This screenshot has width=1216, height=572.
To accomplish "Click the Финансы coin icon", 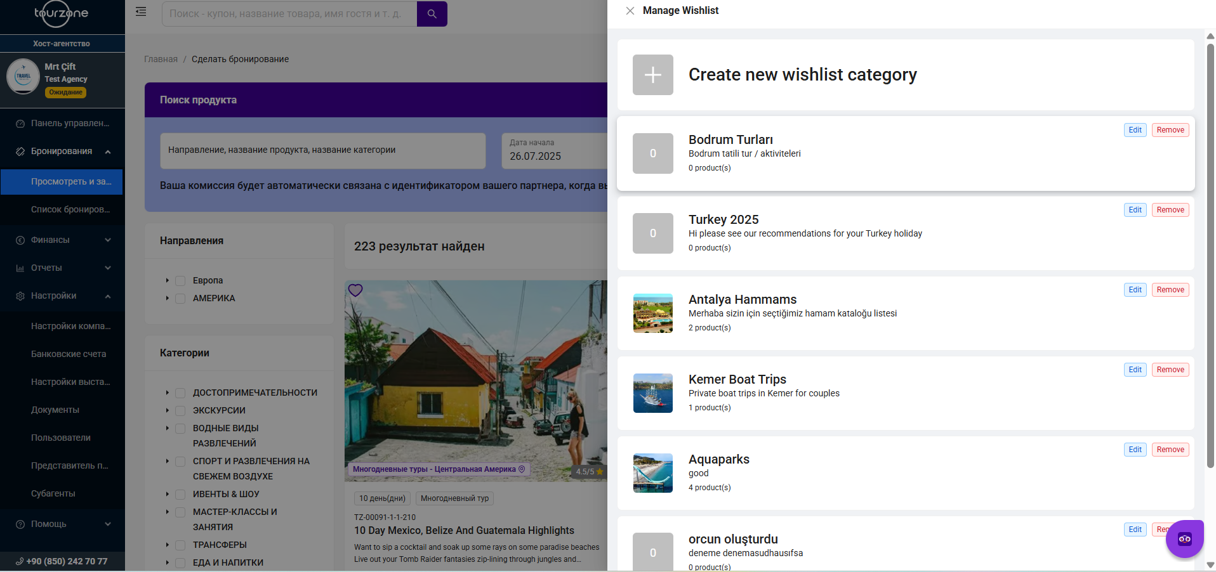I will click(x=20, y=240).
